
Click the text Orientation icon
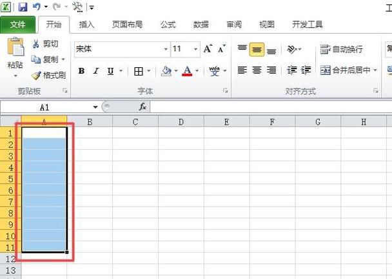tap(292, 49)
